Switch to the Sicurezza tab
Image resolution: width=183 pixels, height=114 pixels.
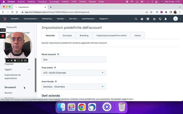point(67,36)
